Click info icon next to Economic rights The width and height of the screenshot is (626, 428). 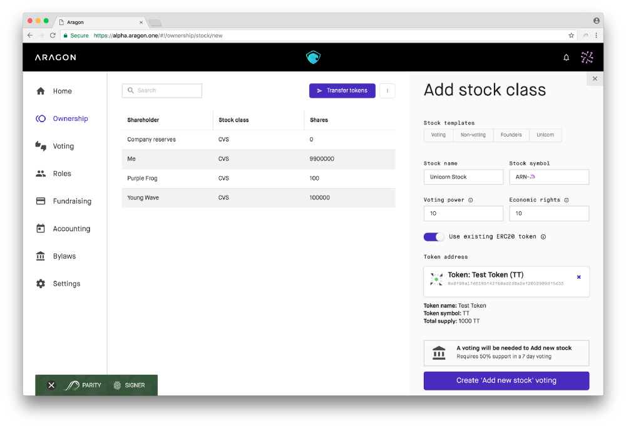(x=567, y=200)
